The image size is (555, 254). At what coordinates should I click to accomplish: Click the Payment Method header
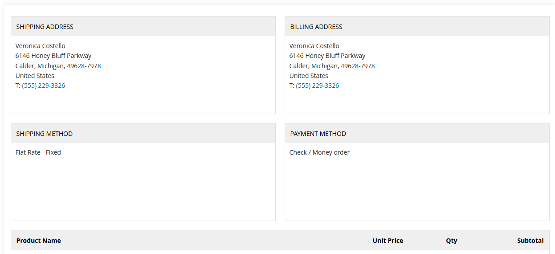point(318,134)
